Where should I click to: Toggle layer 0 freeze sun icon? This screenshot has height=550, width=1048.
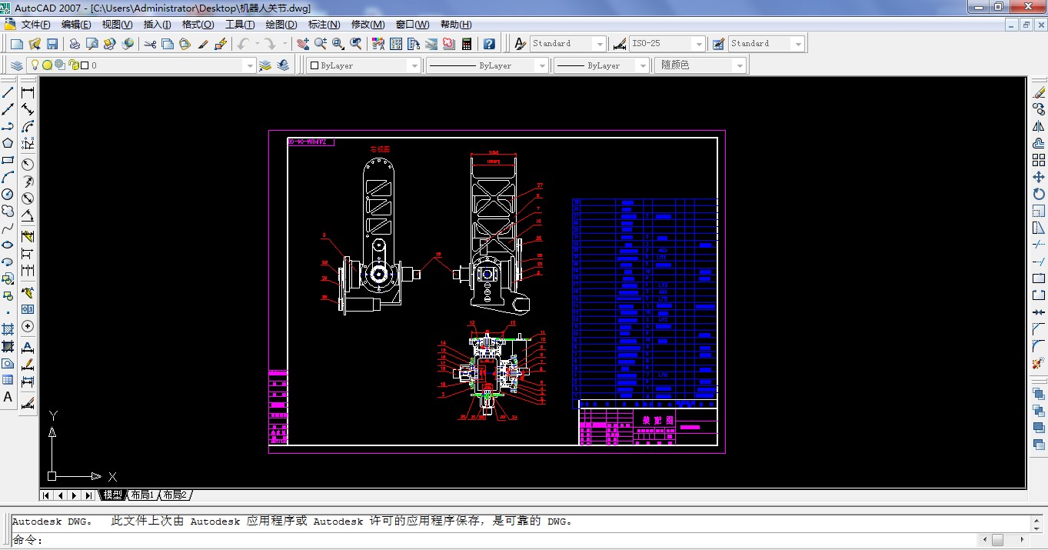(47, 65)
